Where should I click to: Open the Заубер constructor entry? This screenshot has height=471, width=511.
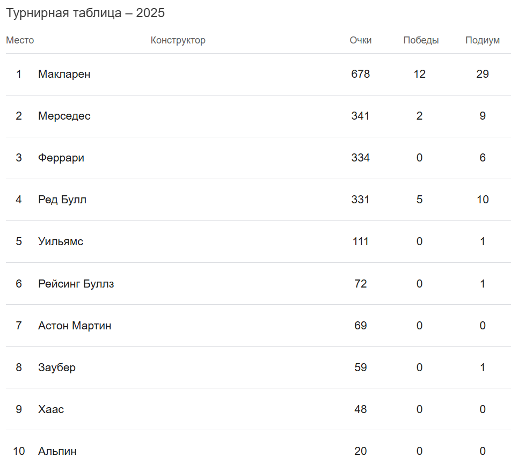[x=56, y=367]
